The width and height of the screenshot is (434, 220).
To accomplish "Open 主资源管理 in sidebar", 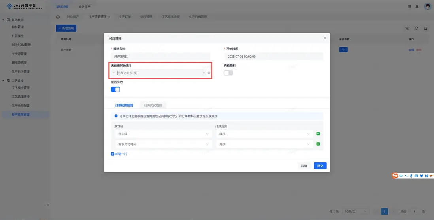I will (x=19, y=54).
